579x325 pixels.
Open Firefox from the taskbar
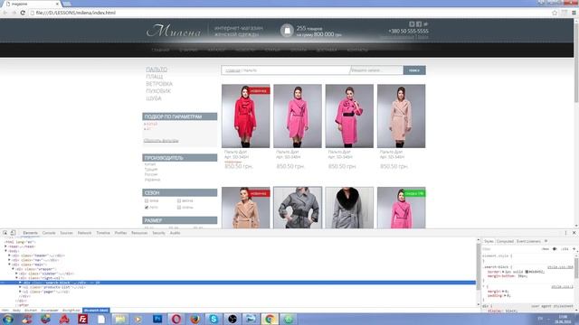[195, 319]
